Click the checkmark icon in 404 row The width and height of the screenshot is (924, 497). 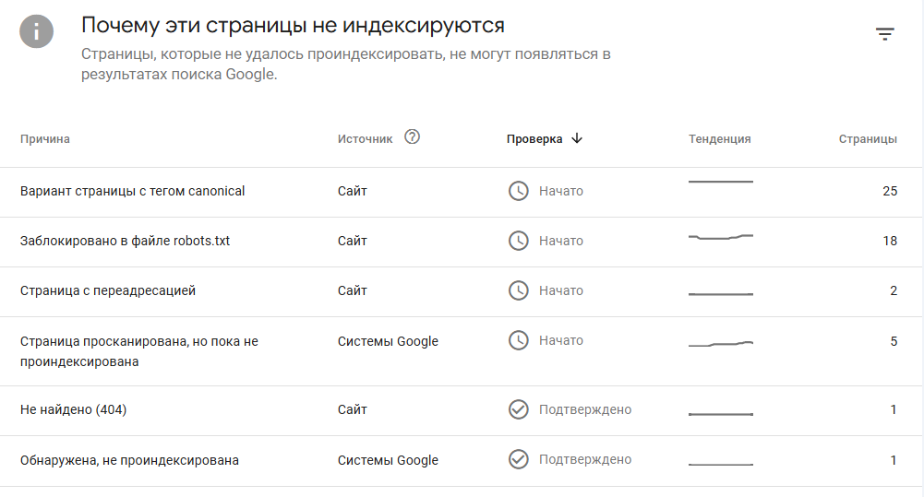pyautogui.click(x=519, y=409)
